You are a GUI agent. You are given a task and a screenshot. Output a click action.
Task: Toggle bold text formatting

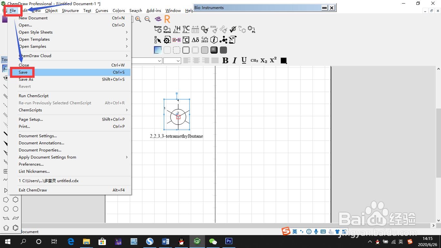coord(225,60)
